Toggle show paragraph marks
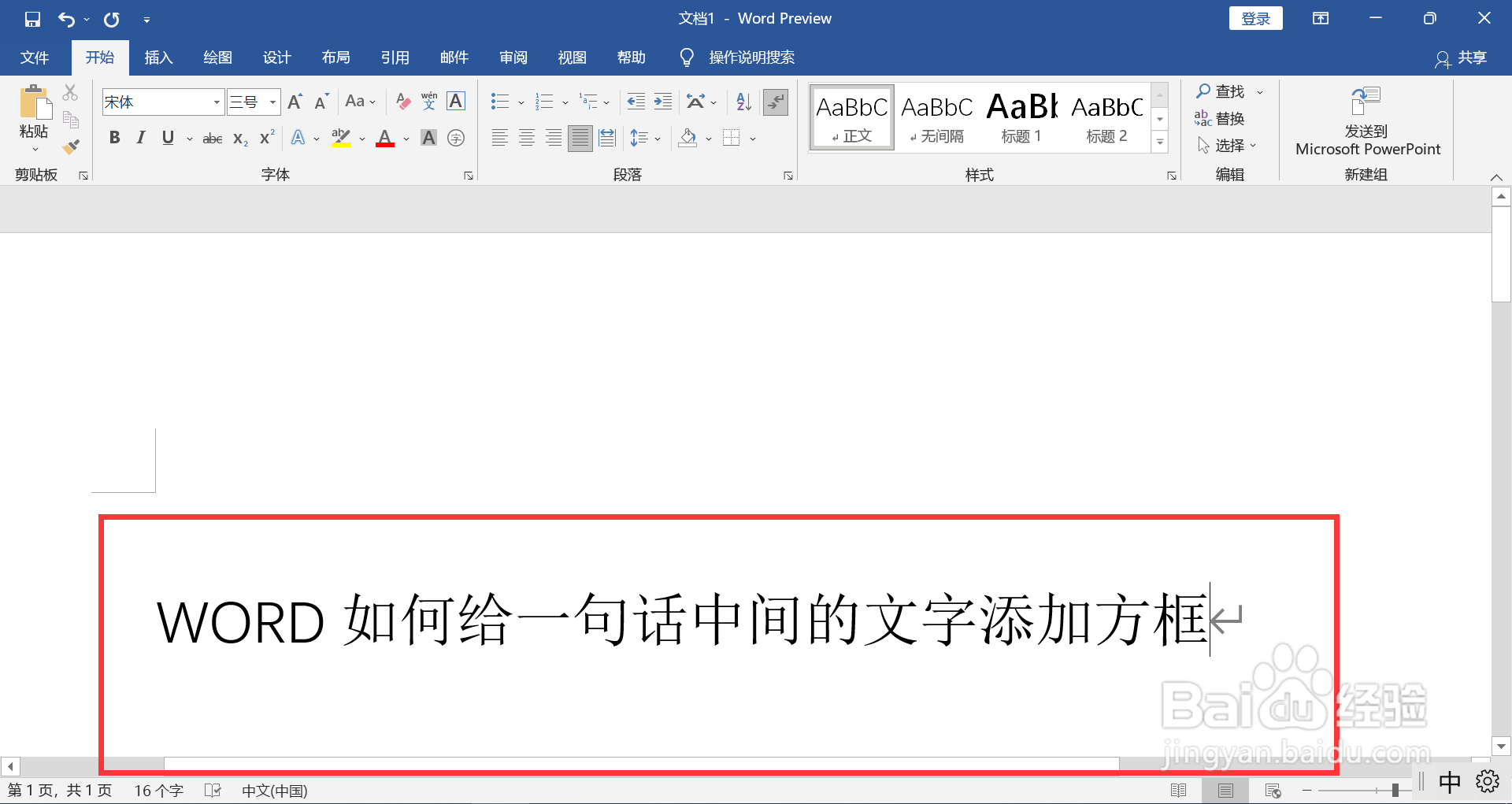 click(x=776, y=102)
